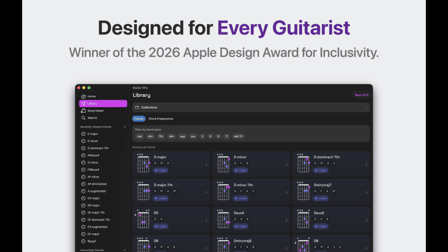Open D minor details via chevron
The width and height of the screenshot is (448, 252).
(286, 165)
